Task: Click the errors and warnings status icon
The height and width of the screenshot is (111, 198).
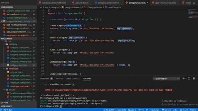Action: [8, 110]
